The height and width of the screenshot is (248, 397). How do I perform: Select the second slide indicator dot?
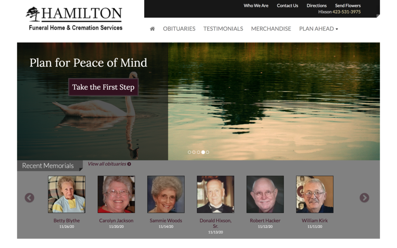coord(194,152)
